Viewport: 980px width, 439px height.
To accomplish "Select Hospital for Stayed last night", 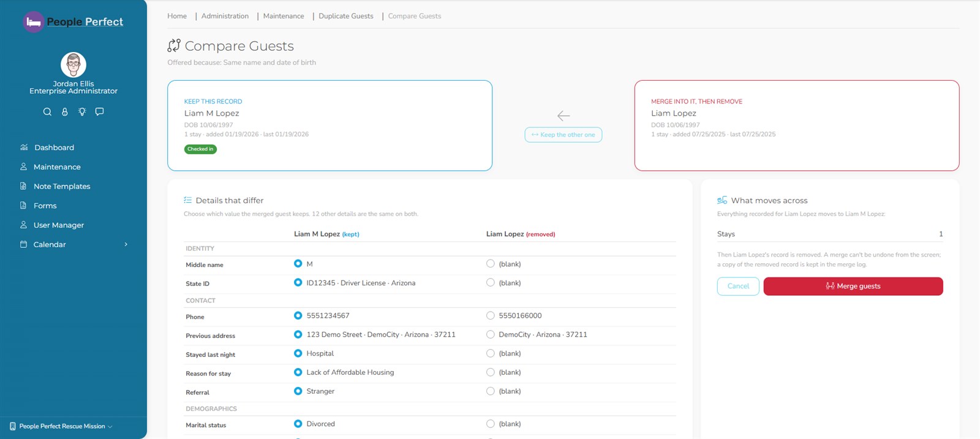I will click(x=298, y=353).
